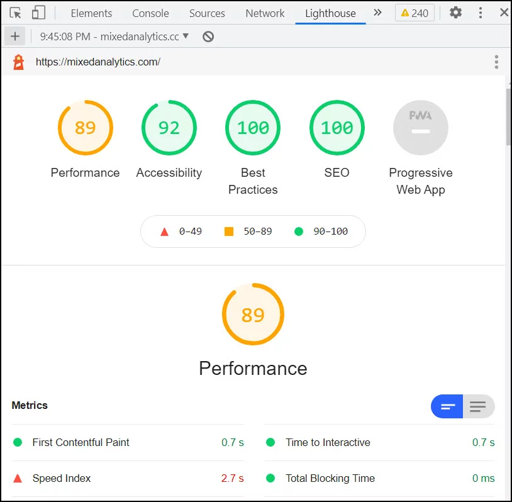Start a new Lighthouse report with plus icon

pyautogui.click(x=14, y=36)
